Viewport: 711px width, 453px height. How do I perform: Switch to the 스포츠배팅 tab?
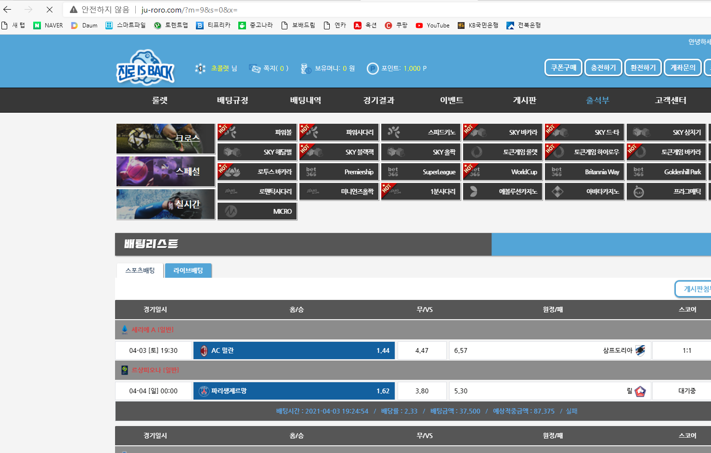140,271
